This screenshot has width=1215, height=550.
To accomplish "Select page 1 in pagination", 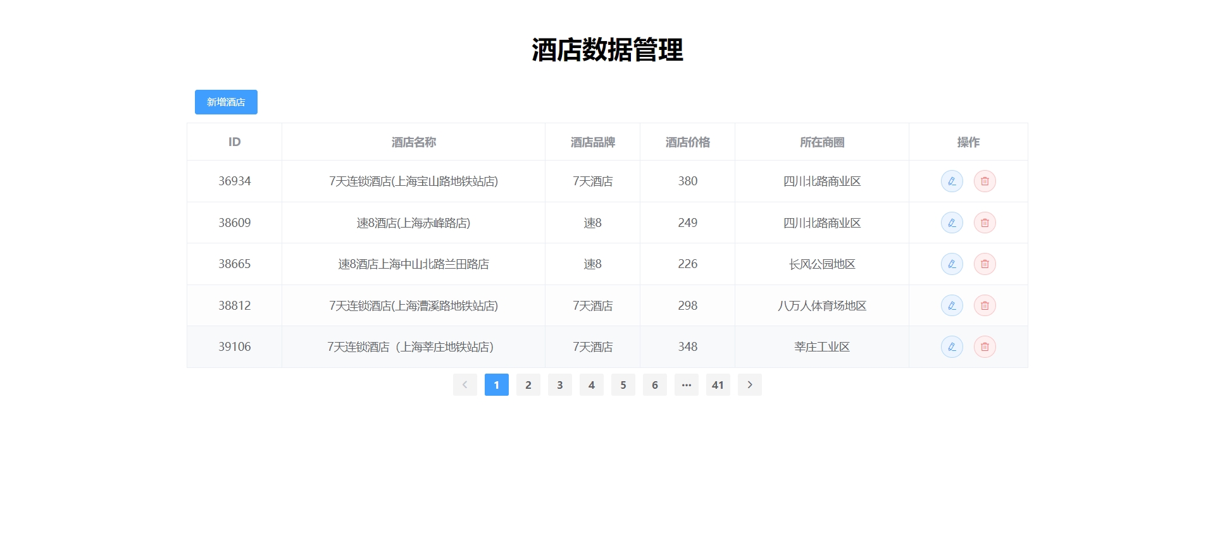I will [x=497, y=385].
